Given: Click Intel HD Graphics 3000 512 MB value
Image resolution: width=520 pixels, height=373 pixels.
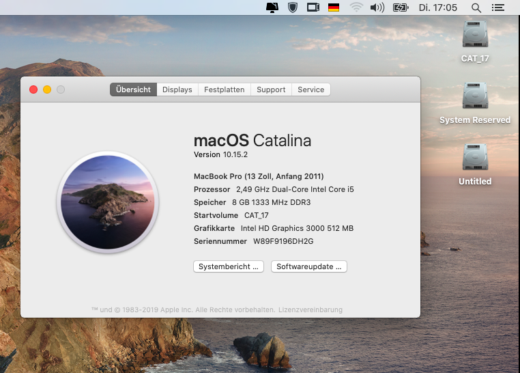Looking at the screenshot, I should point(297,228).
